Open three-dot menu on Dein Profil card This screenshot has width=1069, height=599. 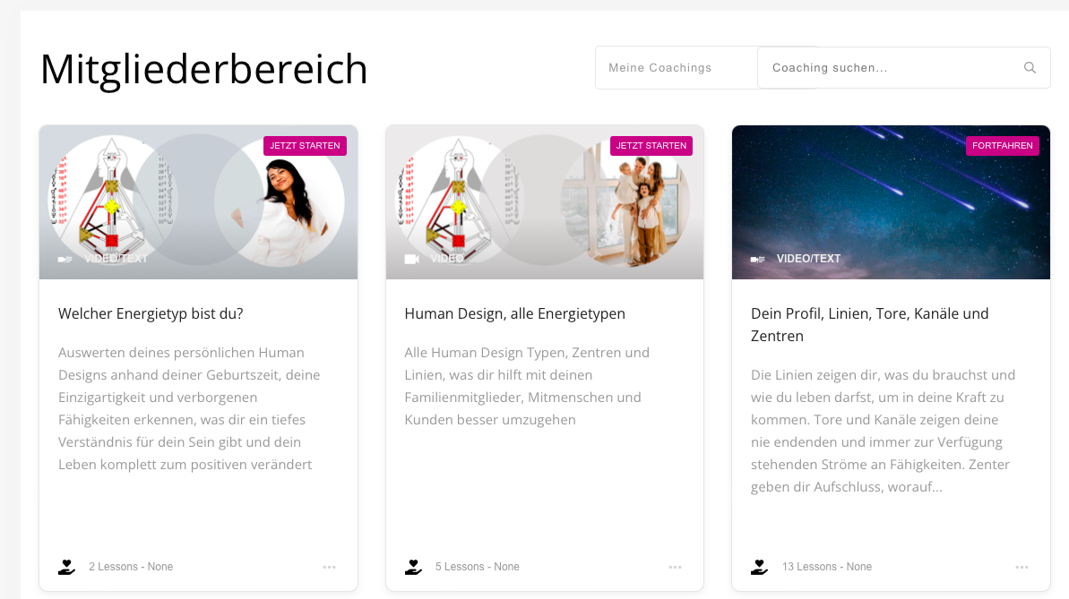tap(1022, 567)
